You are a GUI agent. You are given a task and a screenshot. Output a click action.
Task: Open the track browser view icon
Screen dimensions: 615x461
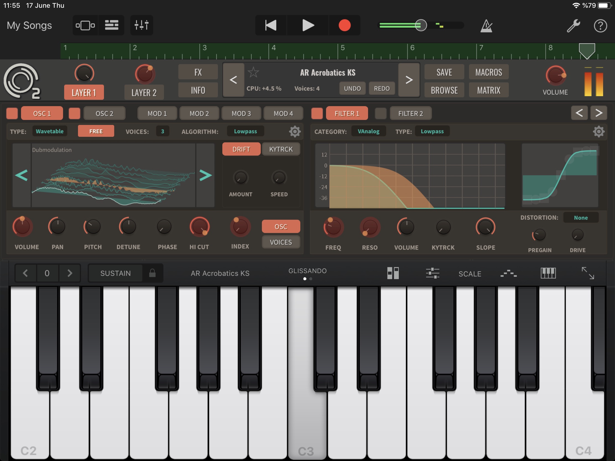coord(85,25)
